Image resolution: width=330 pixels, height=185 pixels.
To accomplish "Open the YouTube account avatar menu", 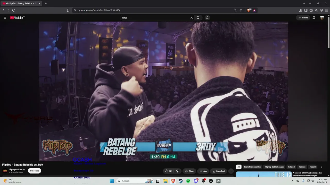I will pos(322,18).
